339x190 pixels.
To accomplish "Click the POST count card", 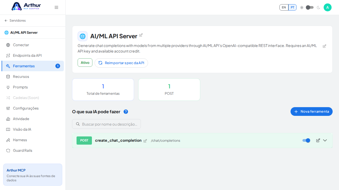I will coord(169,89).
